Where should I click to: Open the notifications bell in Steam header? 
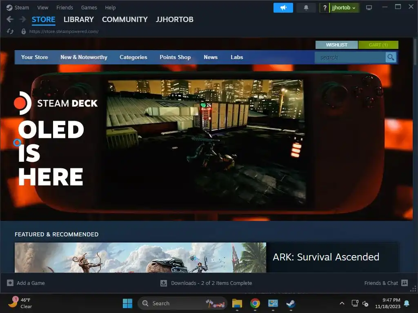tap(306, 8)
